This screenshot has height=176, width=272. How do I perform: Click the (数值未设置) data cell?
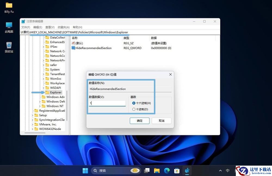pyautogui.click(x=159, y=43)
